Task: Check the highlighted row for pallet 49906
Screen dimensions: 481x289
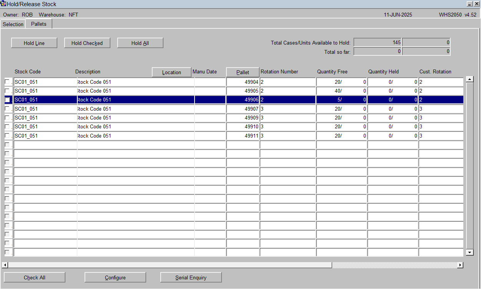Action: (x=7, y=100)
